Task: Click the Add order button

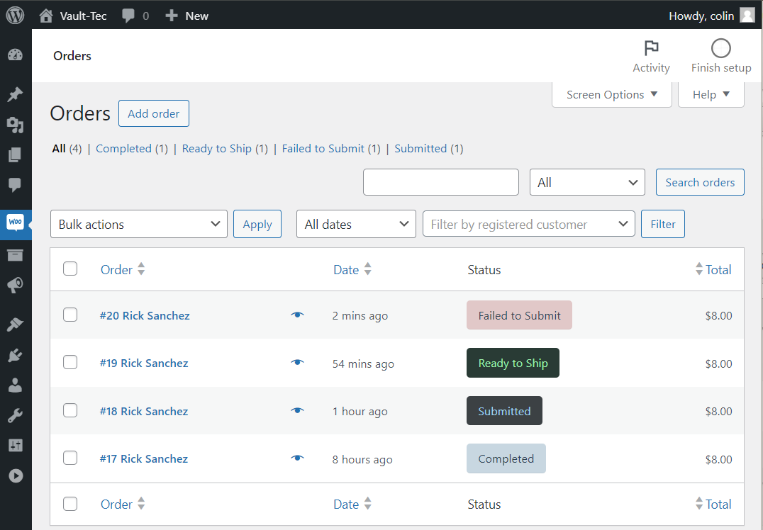Action: tap(154, 113)
